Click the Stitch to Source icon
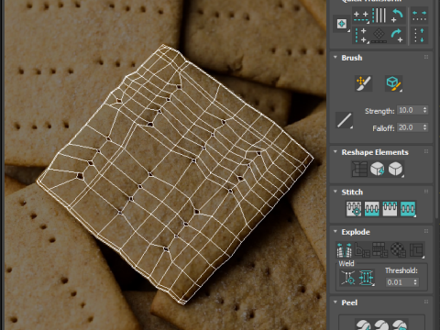Screen dimensions: 440x330 click(x=390, y=209)
